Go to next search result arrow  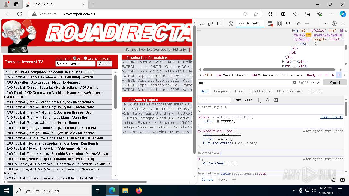[318, 82]
